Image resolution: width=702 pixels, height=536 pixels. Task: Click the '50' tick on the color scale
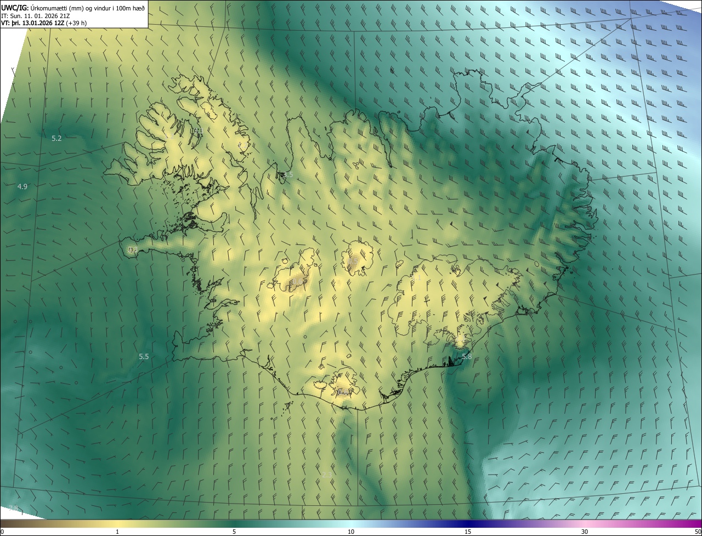pyautogui.click(x=698, y=532)
